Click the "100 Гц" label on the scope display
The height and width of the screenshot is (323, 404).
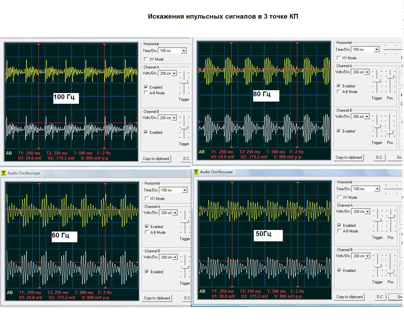pos(64,97)
